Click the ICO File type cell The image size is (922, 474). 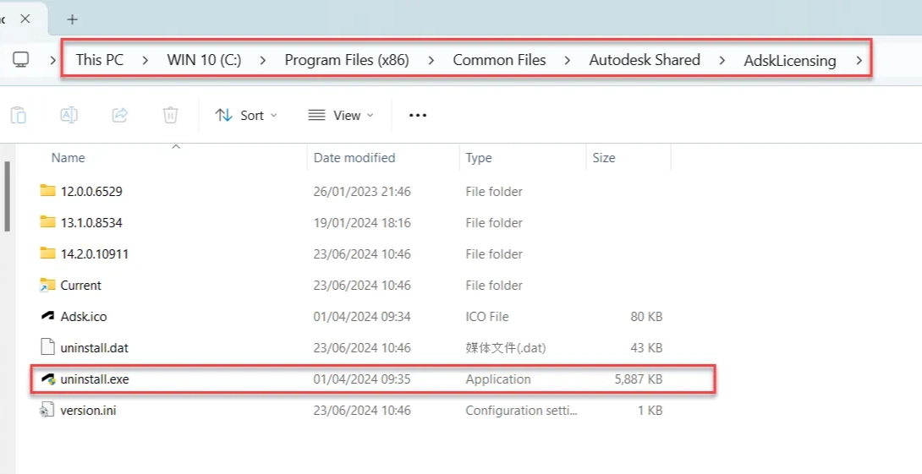(x=487, y=316)
